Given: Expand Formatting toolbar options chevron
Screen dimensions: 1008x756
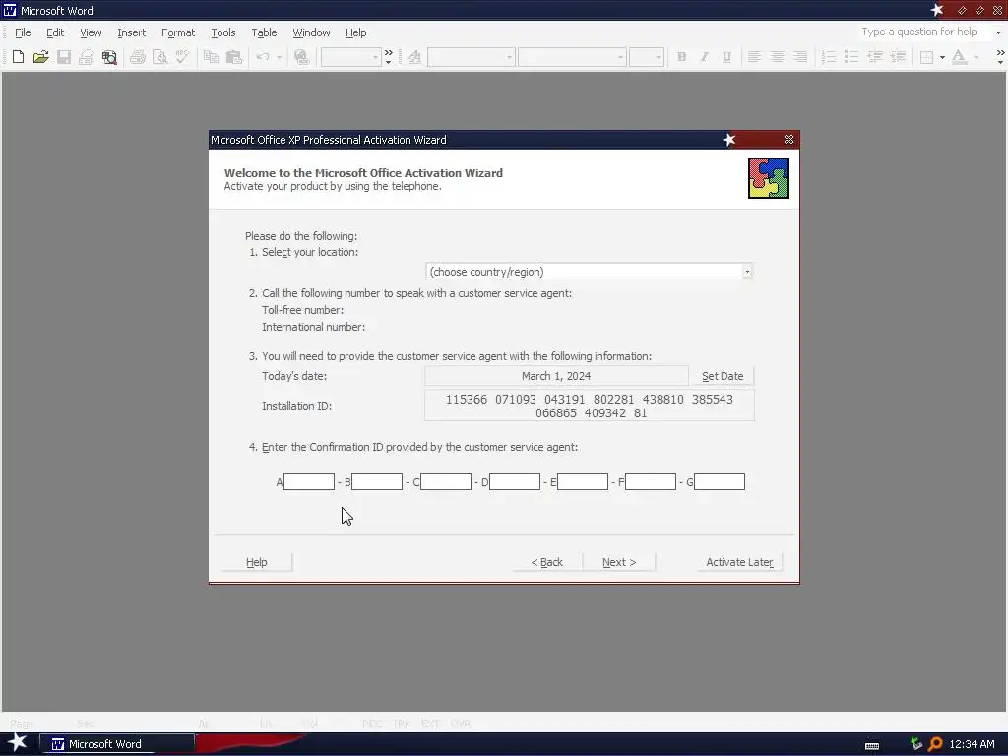Looking at the screenshot, I should click(1000, 57).
